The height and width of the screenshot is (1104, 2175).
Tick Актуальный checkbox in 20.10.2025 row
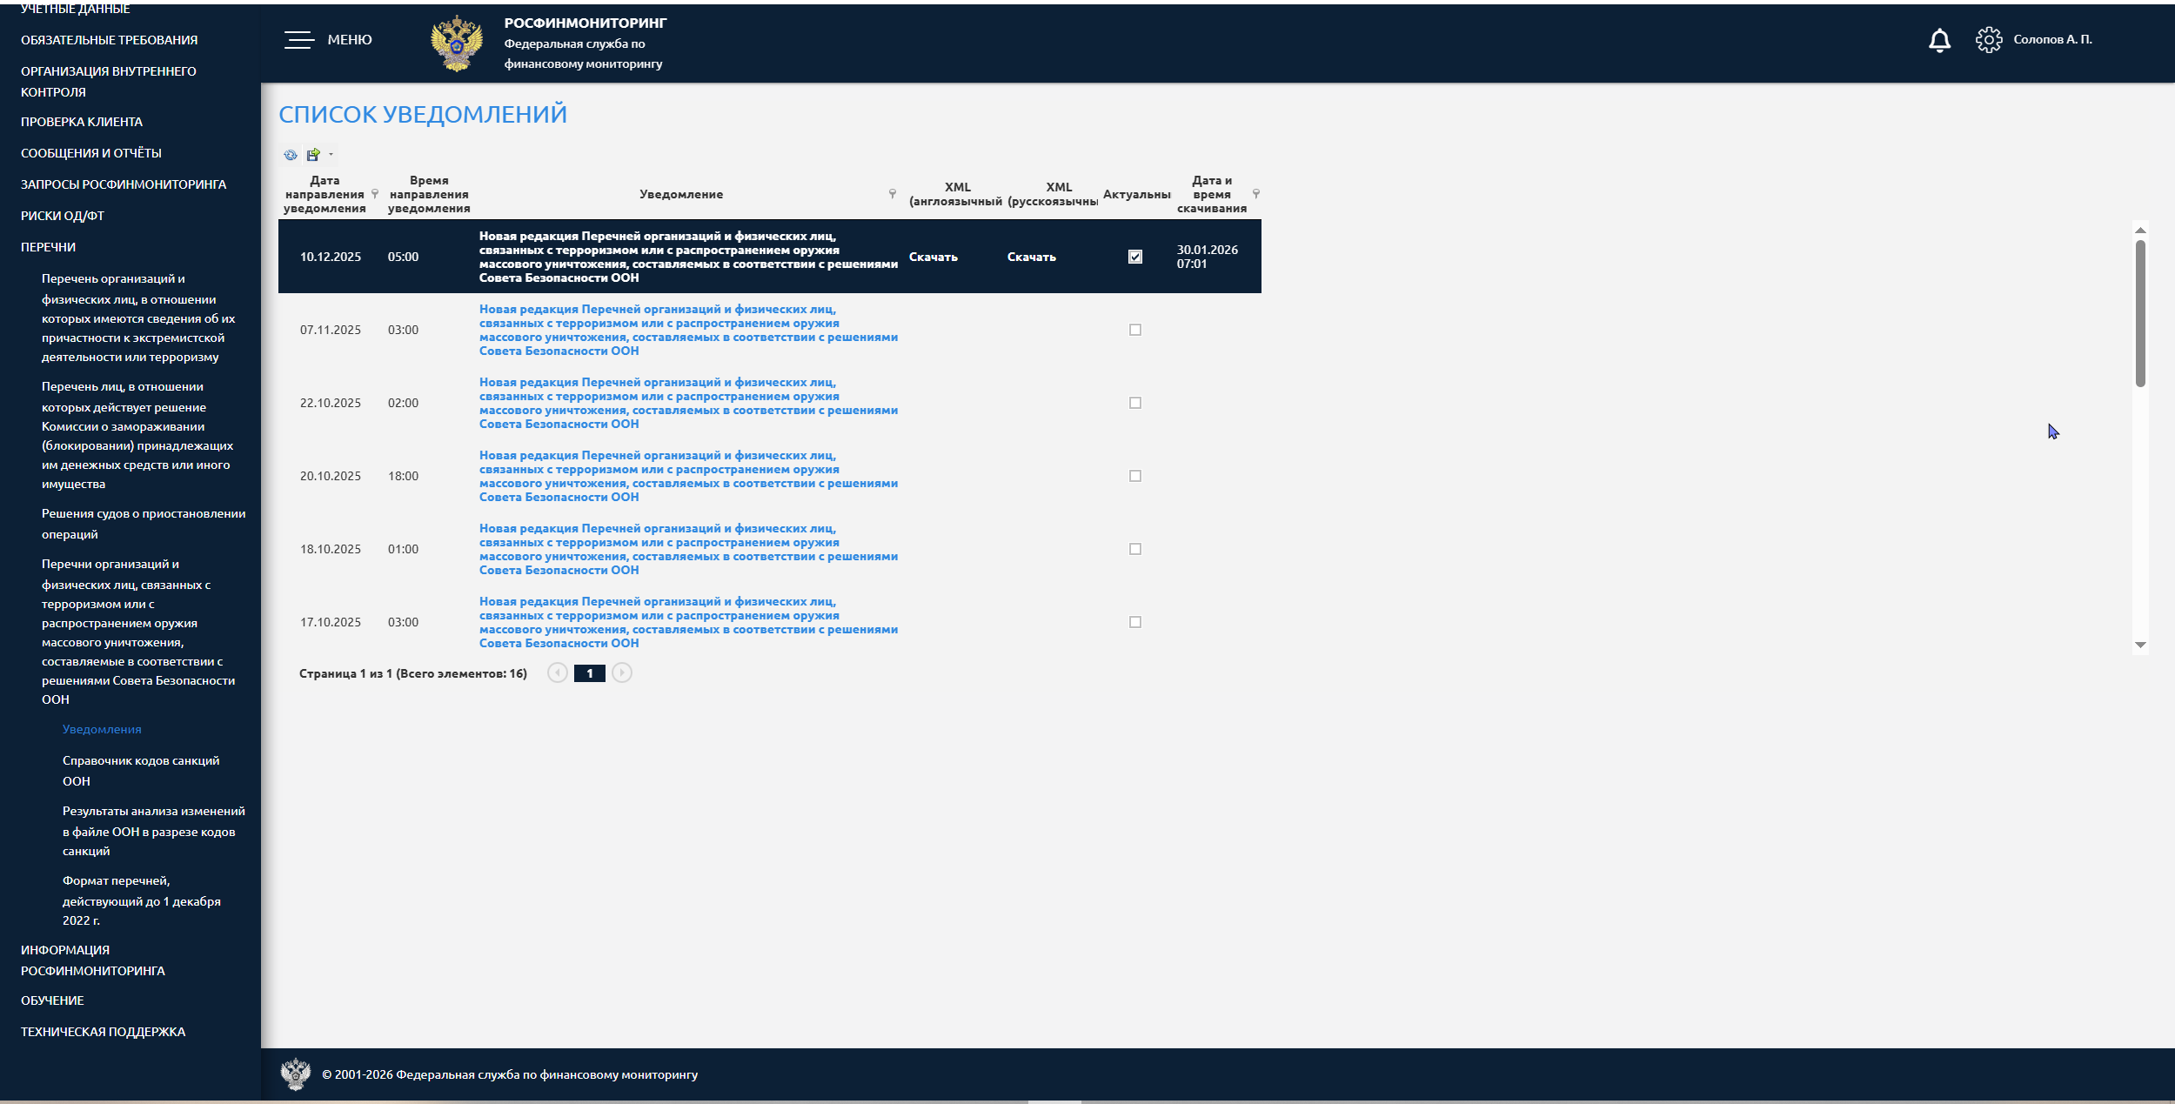coord(1135,476)
